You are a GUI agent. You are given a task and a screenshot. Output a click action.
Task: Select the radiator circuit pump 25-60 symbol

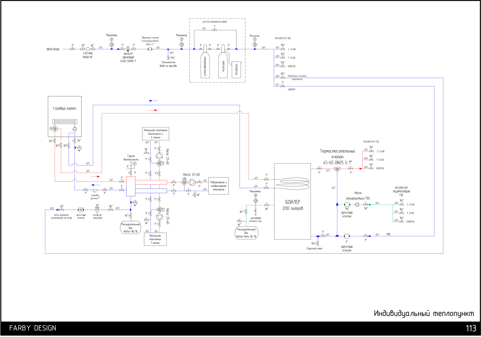click(x=192, y=182)
